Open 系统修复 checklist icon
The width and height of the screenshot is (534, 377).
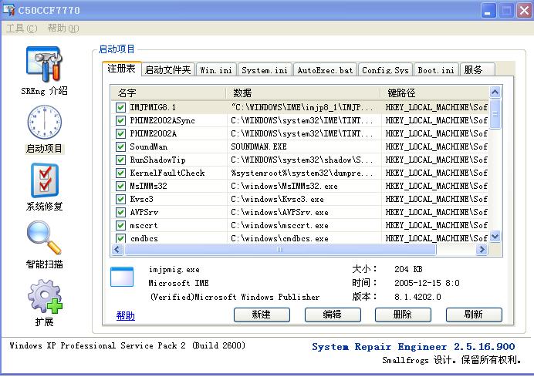[44, 181]
